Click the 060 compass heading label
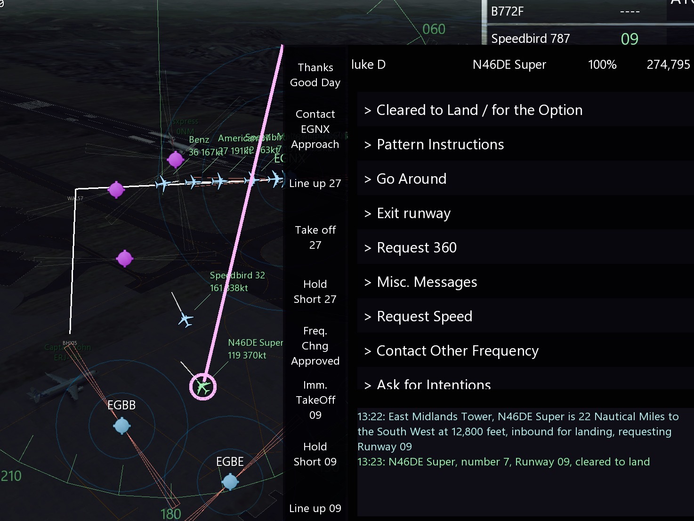Viewport: 694px width, 521px height. pyautogui.click(x=434, y=29)
